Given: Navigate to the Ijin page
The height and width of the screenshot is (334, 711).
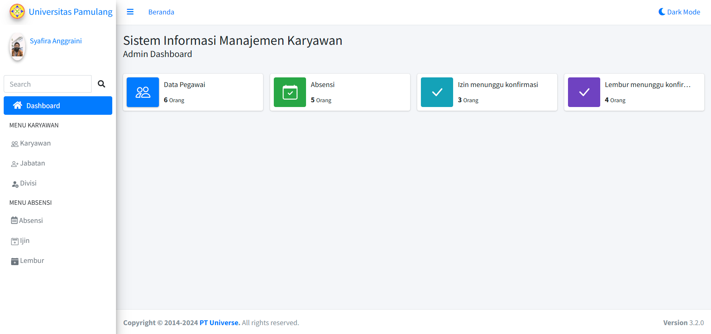Looking at the screenshot, I should 24,241.
